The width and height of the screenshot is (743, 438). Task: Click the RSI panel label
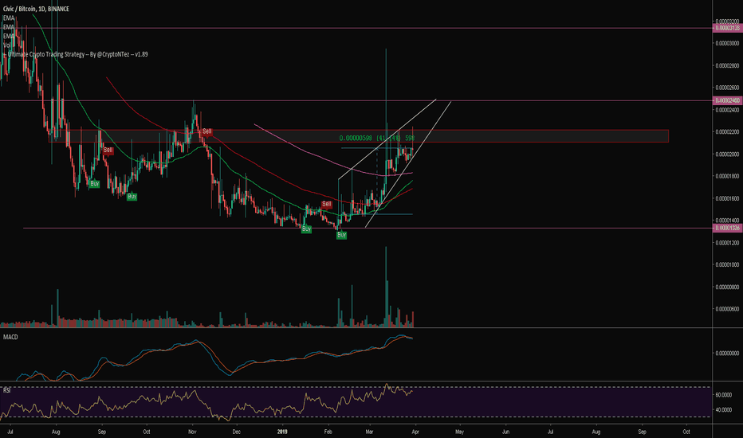[x=7, y=390]
